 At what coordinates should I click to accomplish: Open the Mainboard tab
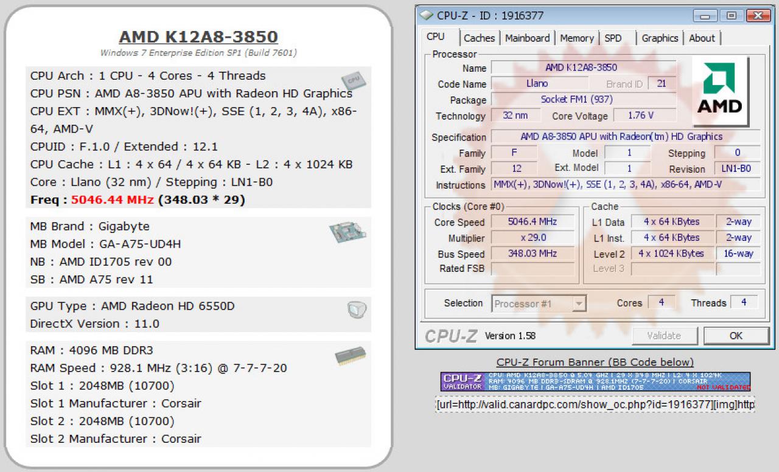pyautogui.click(x=527, y=38)
